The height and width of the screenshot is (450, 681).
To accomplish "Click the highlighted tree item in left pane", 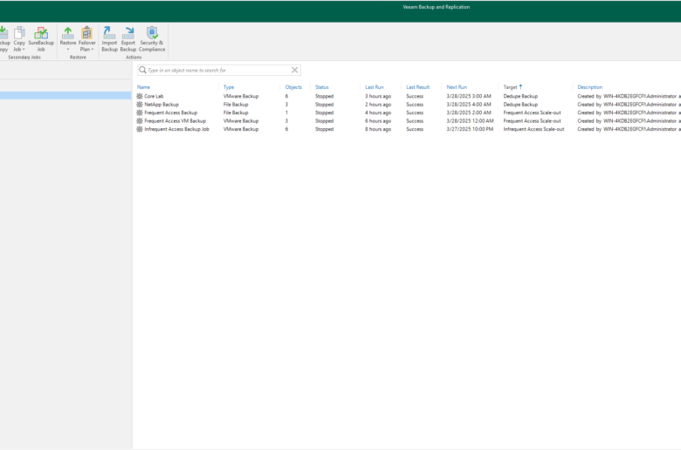I will tap(65, 95).
